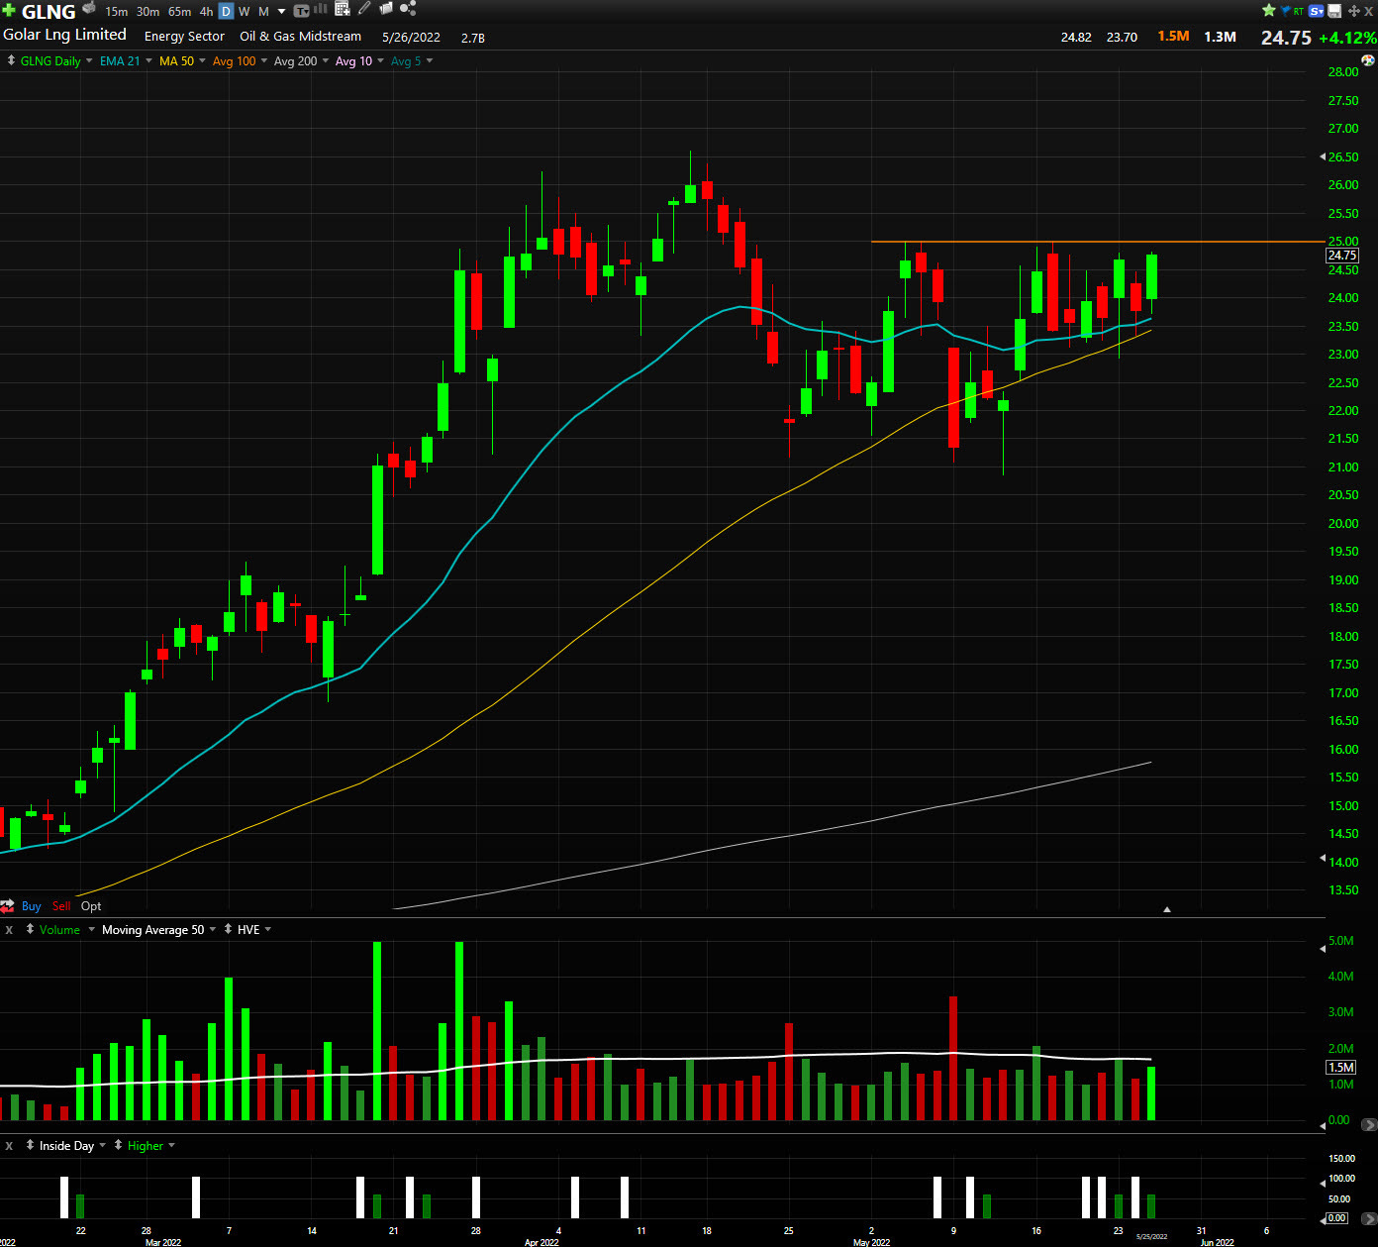This screenshot has width=1378, height=1247.
Task: Select the pencil drawing tools icon
Action: click(364, 9)
